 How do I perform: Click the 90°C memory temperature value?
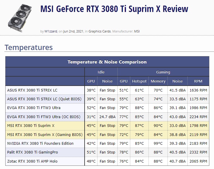158,125
